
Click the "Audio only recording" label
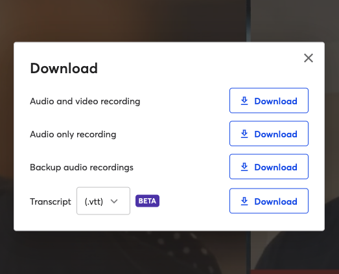(x=73, y=134)
